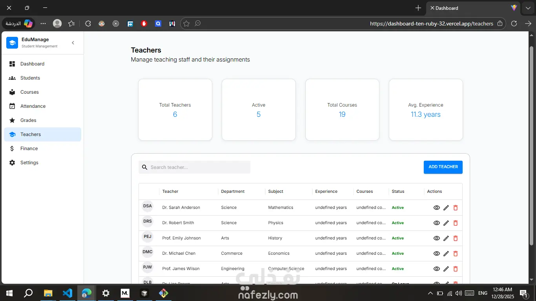Sort by the Experience column header
The height and width of the screenshot is (301, 536).
pos(326,192)
